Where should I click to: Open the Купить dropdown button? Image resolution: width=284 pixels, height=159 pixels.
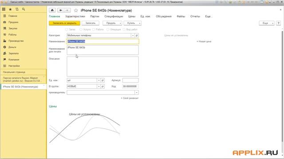pyautogui.click(x=132, y=23)
